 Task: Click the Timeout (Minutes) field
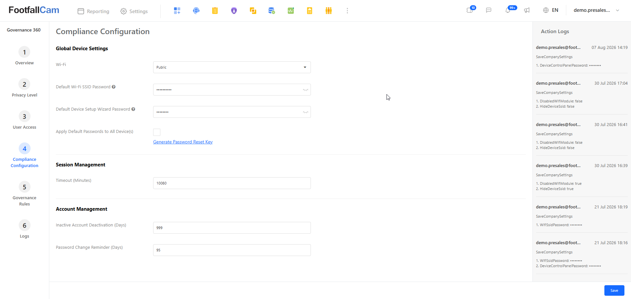click(x=232, y=183)
